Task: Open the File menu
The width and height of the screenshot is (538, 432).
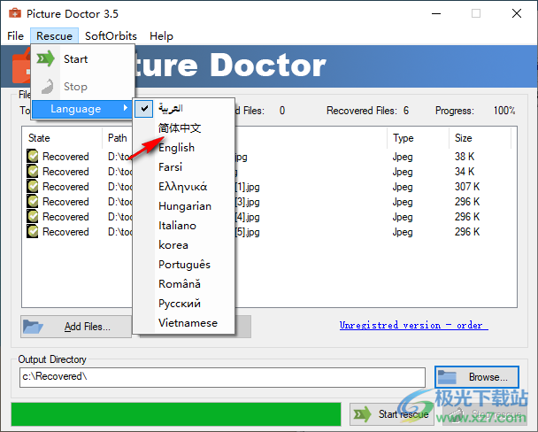Action: point(15,35)
